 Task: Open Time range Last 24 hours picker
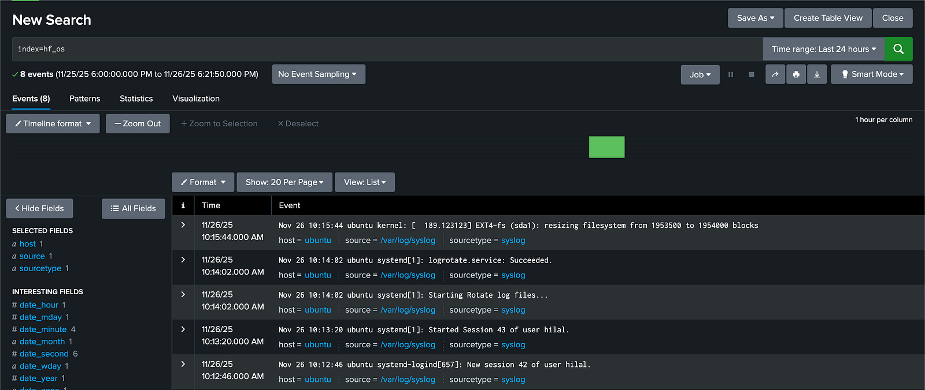click(x=823, y=49)
